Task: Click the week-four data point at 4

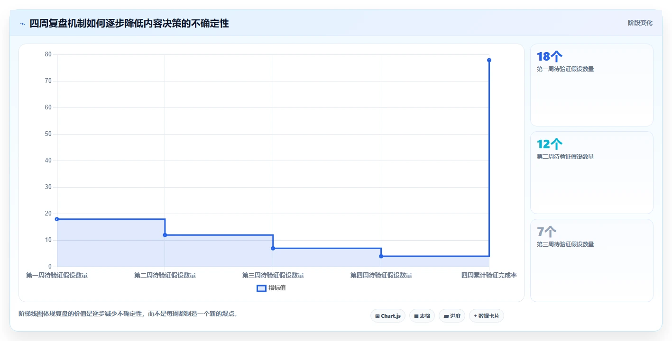Action: click(381, 256)
